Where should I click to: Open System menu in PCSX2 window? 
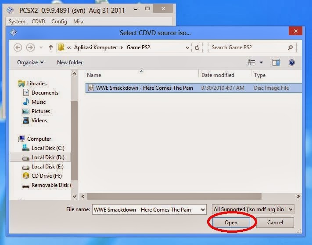17,22
